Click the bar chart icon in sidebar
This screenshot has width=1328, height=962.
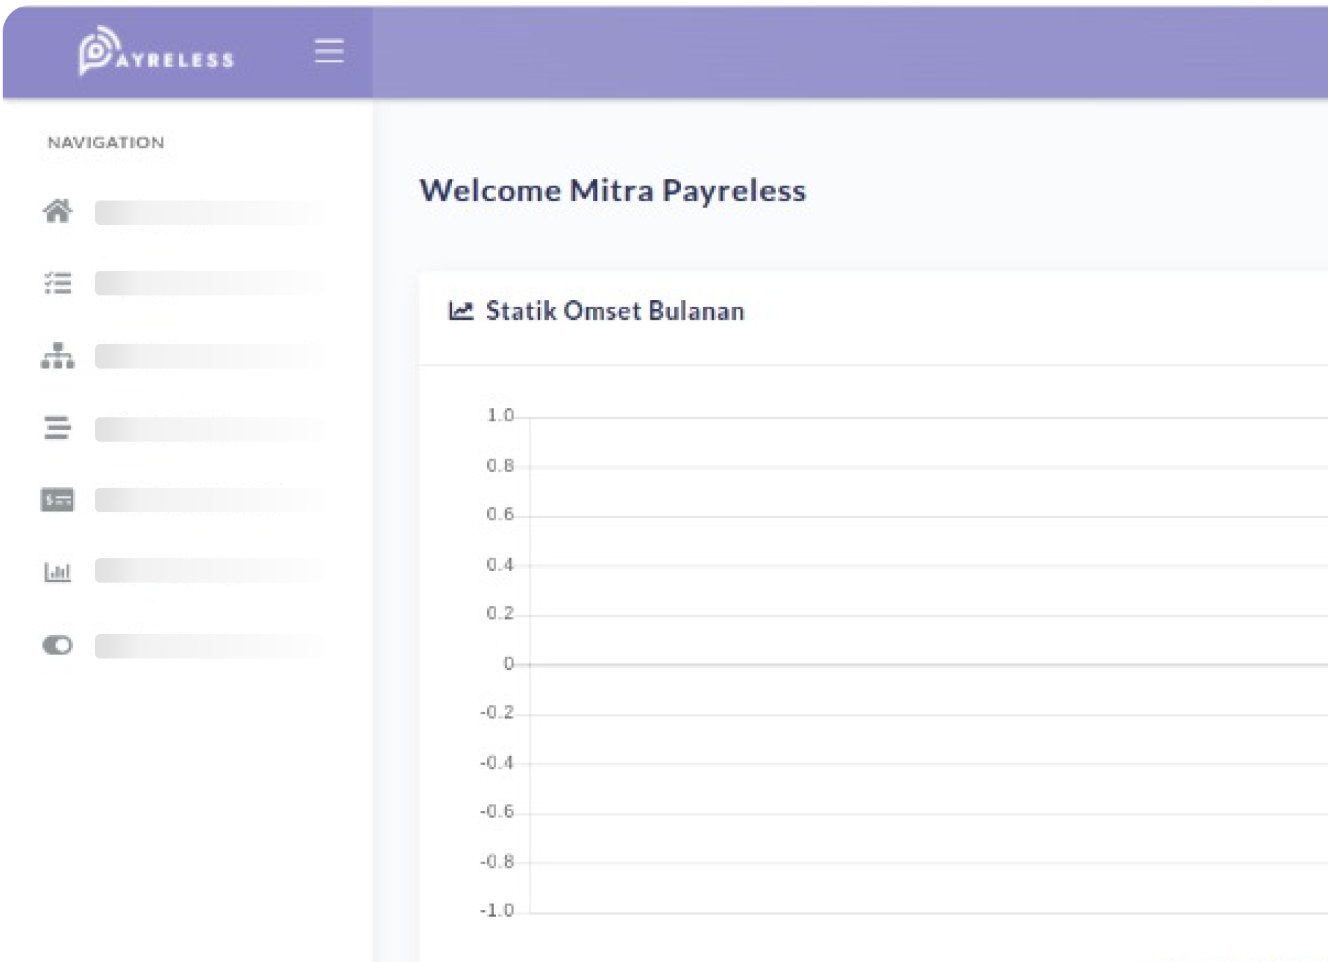tap(58, 572)
